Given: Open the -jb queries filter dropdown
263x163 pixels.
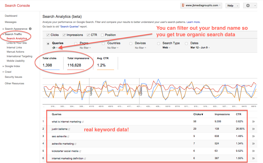Looking at the screenshot, I should tap(55, 48).
